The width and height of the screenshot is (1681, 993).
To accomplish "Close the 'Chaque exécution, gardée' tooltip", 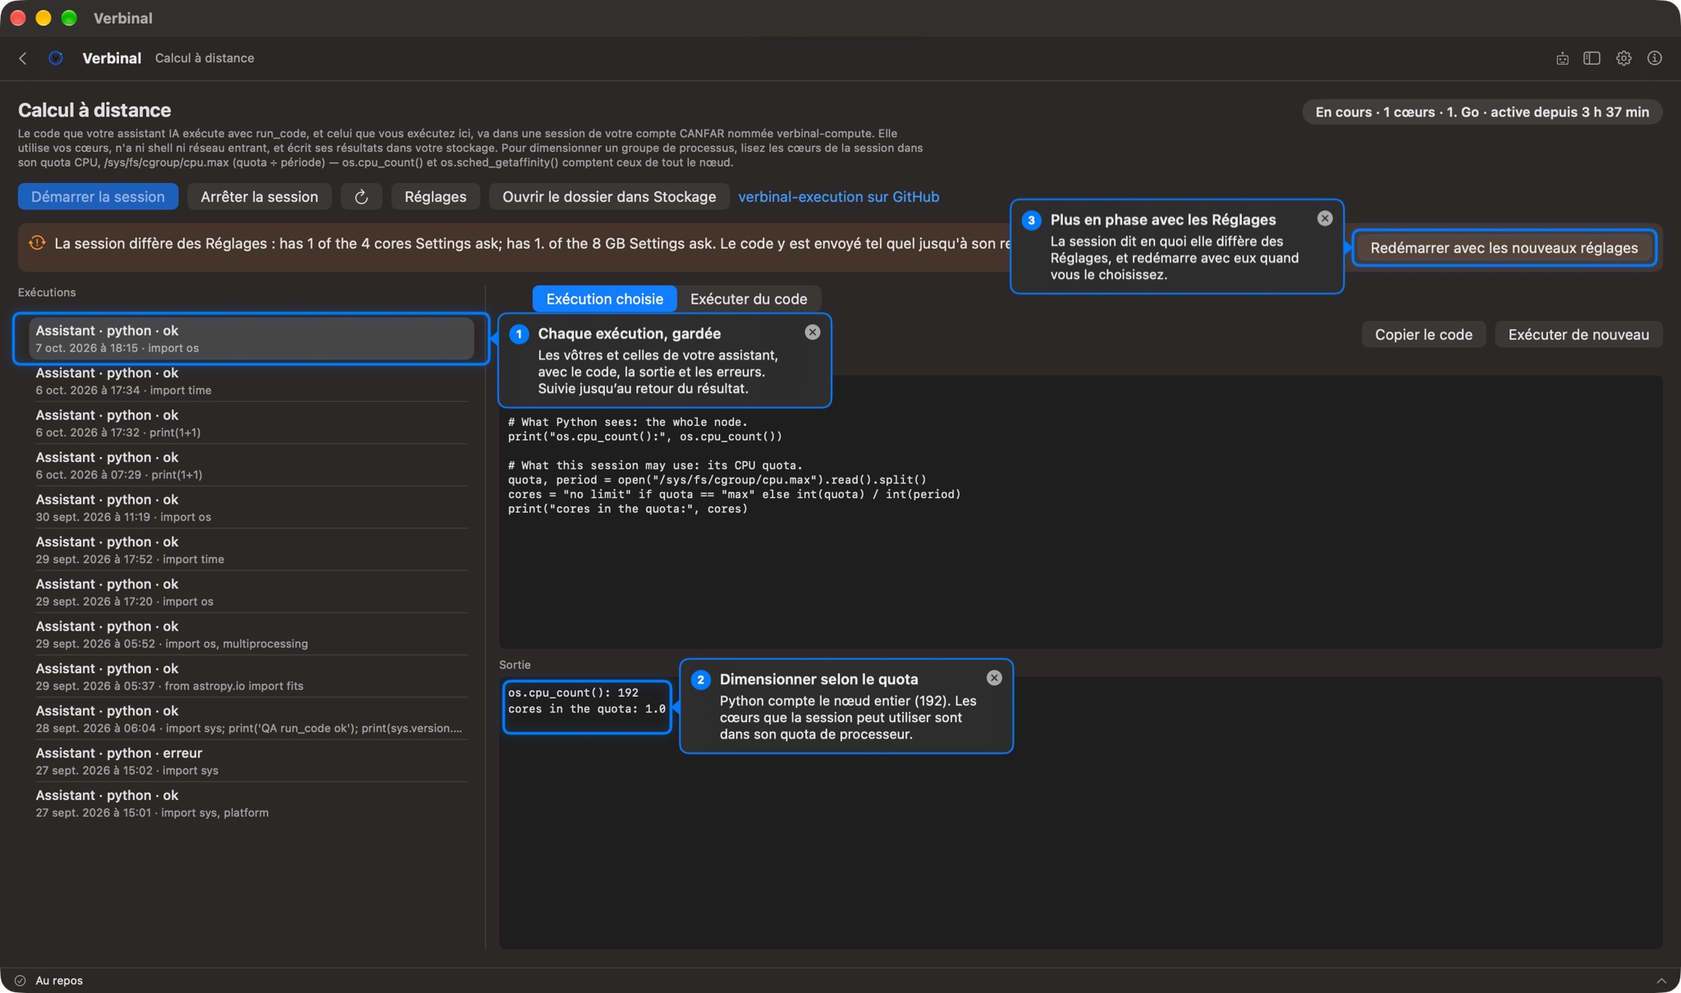I will pyautogui.click(x=813, y=332).
